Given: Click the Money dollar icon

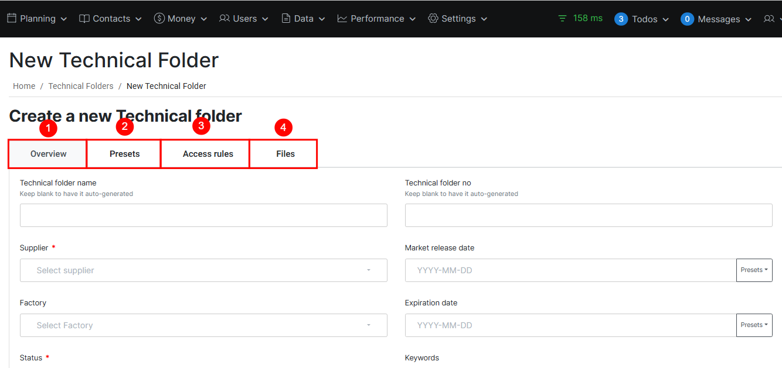Looking at the screenshot, I should 159,19.
